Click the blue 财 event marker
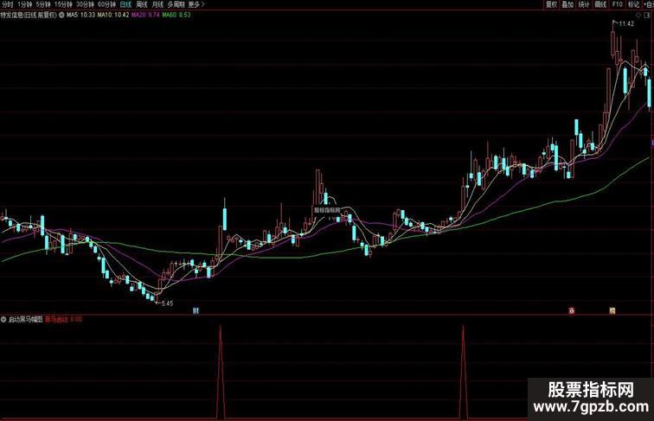654x421 pixels. (x=196, y=310)
